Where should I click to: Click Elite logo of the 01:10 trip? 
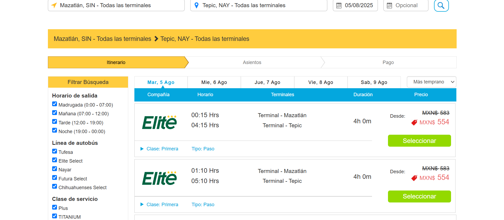(159, 178)
